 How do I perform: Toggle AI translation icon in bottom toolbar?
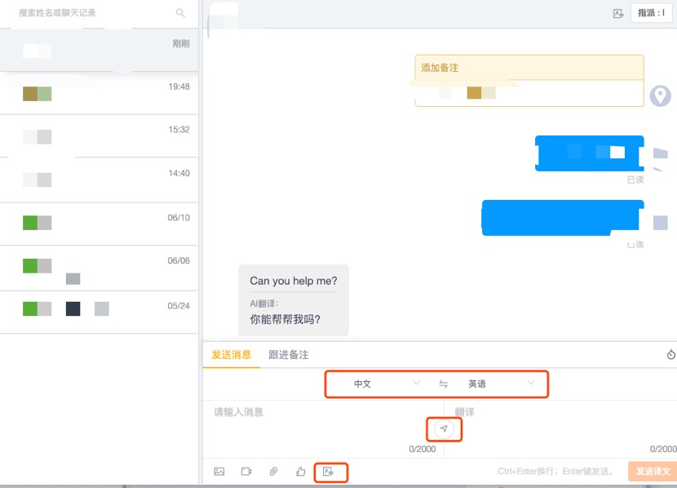pyautogui.click(x=328, y=472)
